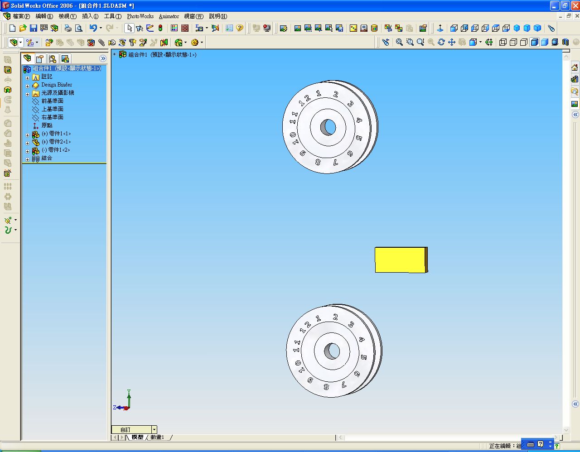Screen dimensions: 580x452
Task: Open the 插入(I) menu
Action: pos(90,16)
